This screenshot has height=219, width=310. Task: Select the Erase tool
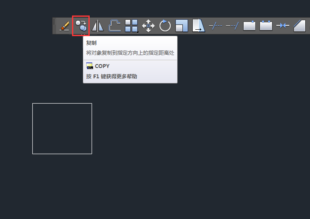click(64, 26)
